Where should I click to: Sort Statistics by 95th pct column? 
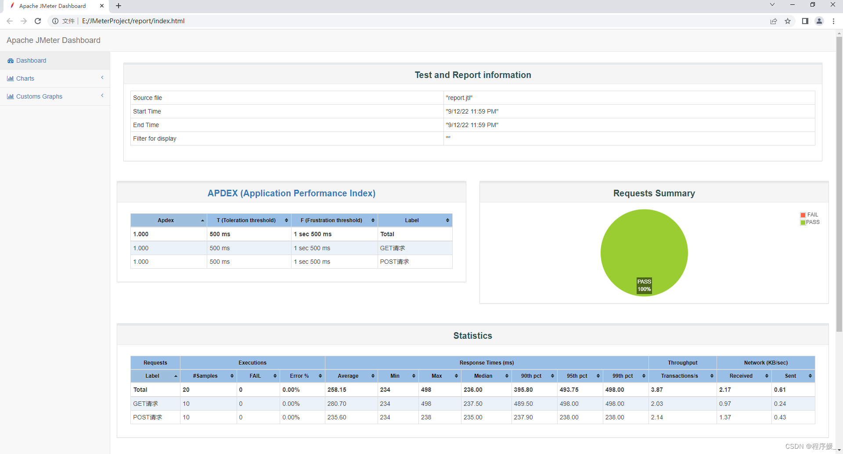[580, 376]
